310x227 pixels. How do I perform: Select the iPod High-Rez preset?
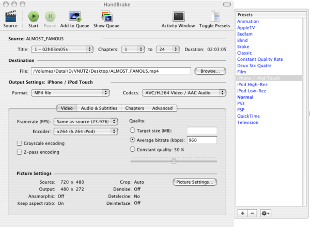click(x=269, y=85)
